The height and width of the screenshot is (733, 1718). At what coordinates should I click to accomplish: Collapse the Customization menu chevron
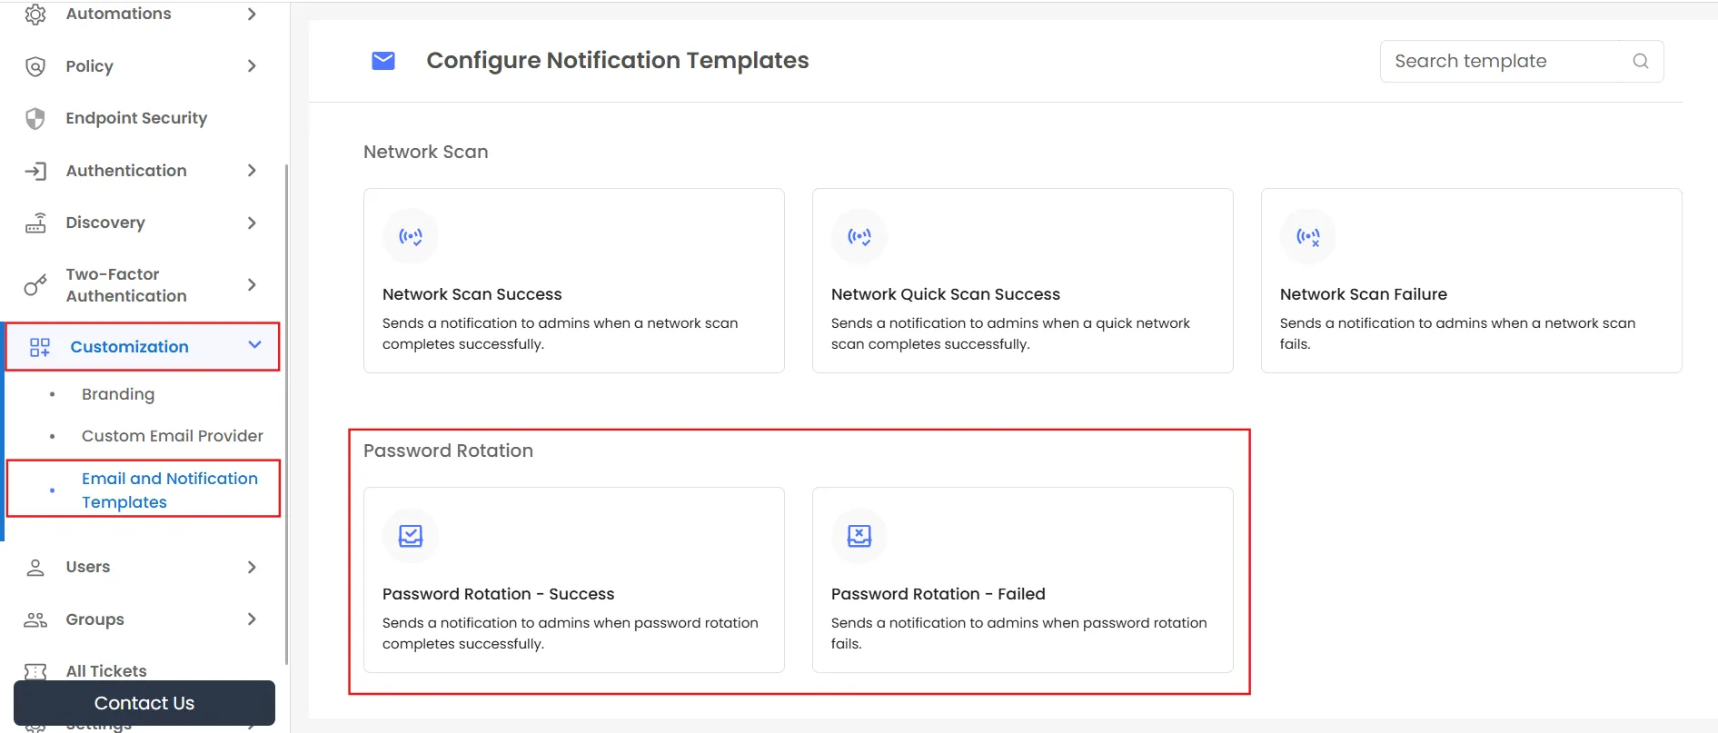[x=255, y=345]
